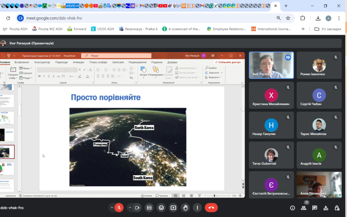Show the participants people panel
The image size is (347, 217).
pyautogui.click(x=304, y=208)
